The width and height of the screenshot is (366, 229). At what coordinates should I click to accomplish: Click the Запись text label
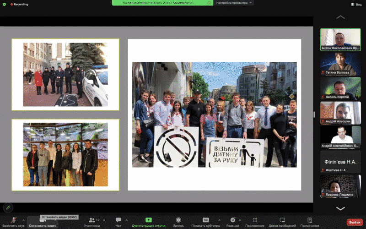pos(178,226)
